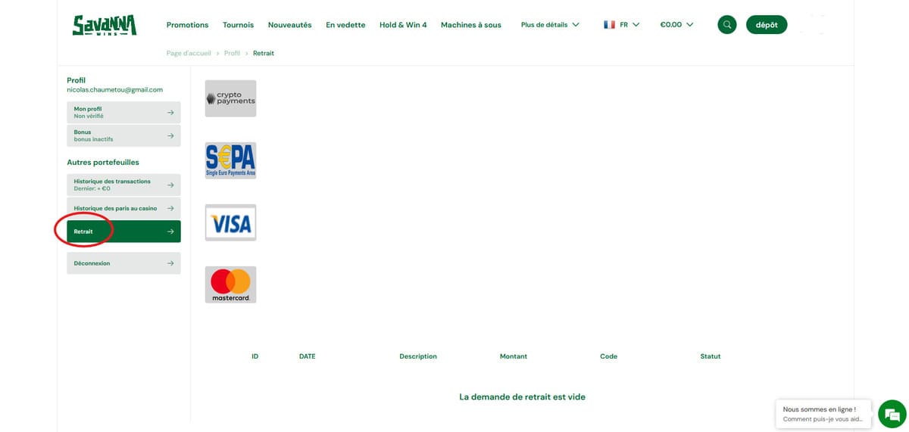Expand the €0.00 balance dropdown
909x432 pixels.
tap(676, 25)
